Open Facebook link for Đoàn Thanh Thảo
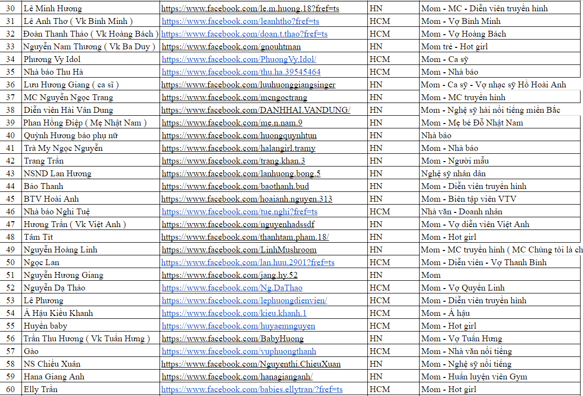The image size is (583, 396). pos(244,34)
